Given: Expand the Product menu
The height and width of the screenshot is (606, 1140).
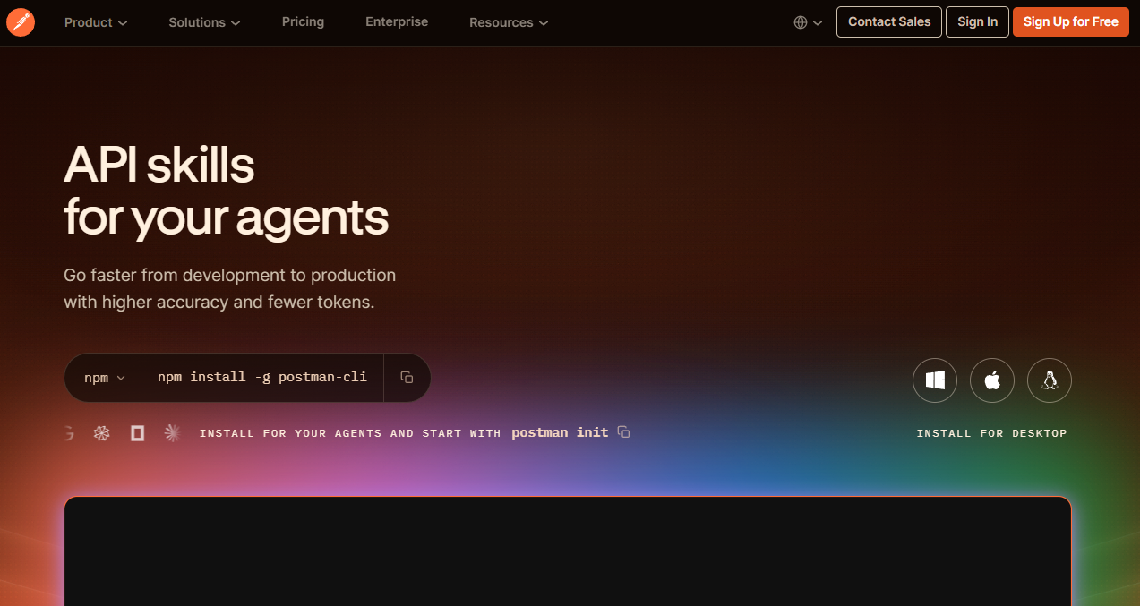Looking at the screenshot, I should pos(96,22).
